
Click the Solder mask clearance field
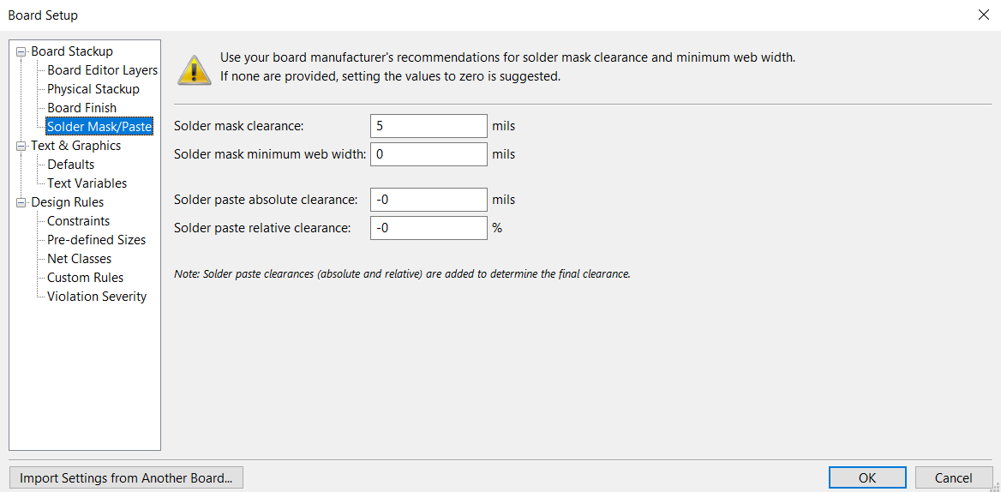tap(429, 126)
